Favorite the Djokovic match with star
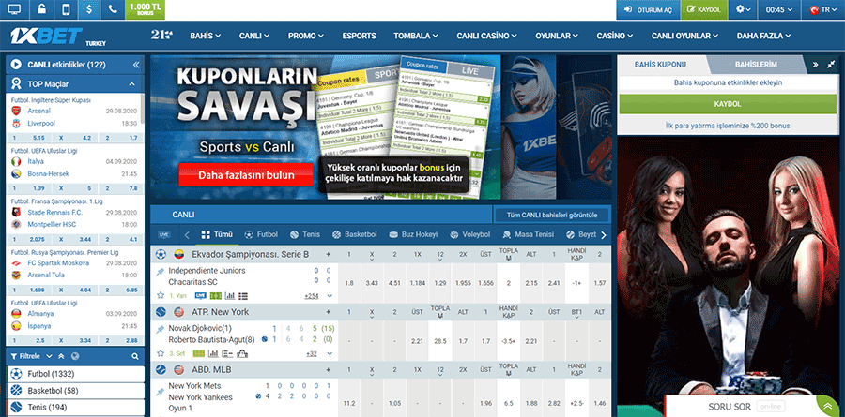The image size is (845, 417). [160, 353]
